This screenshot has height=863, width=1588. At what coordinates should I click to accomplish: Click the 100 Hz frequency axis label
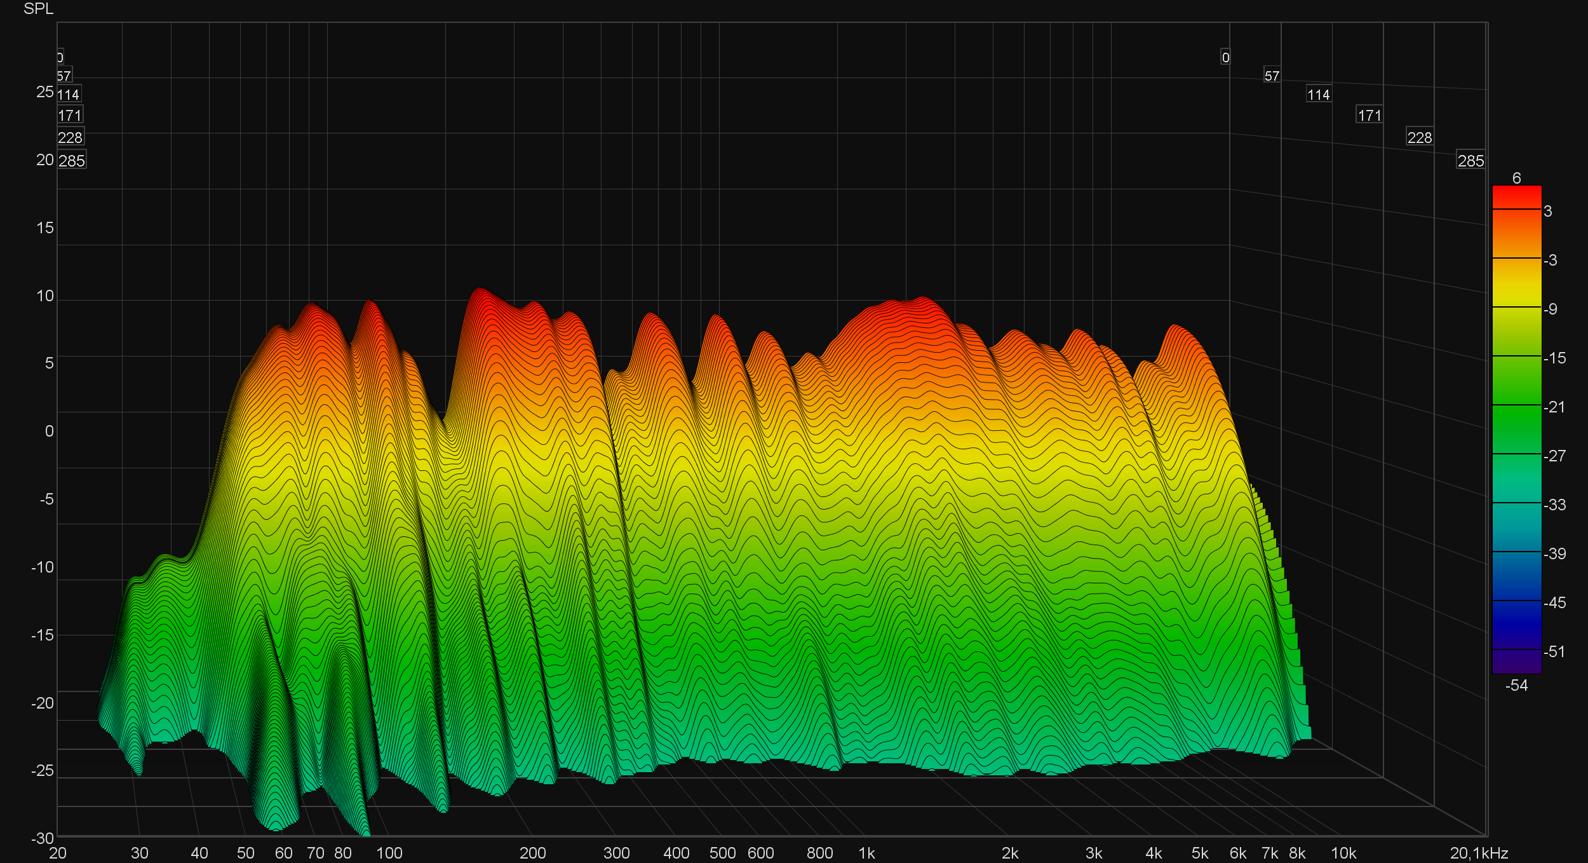(x=389, y=853)
